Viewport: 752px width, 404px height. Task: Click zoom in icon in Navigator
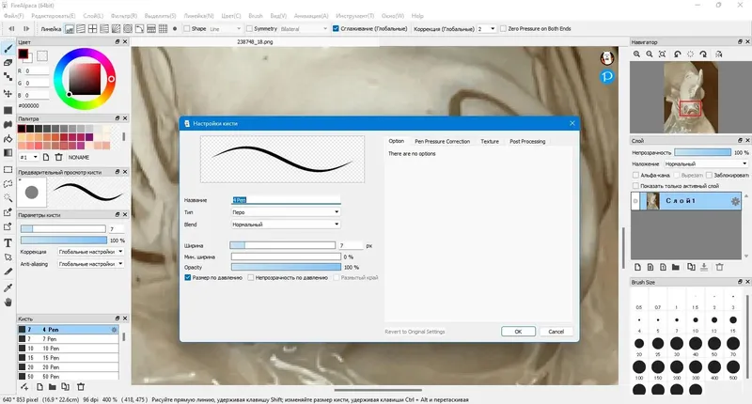(636, 54)
